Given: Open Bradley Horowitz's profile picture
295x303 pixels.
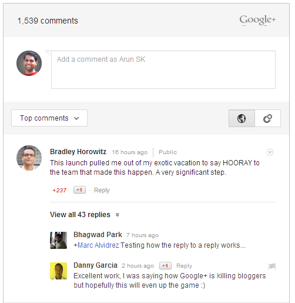Looking at the screenshot, I should coord(29,158).
